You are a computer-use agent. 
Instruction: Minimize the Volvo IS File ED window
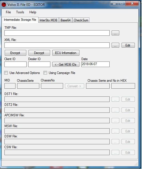click(x=114, y=4)
